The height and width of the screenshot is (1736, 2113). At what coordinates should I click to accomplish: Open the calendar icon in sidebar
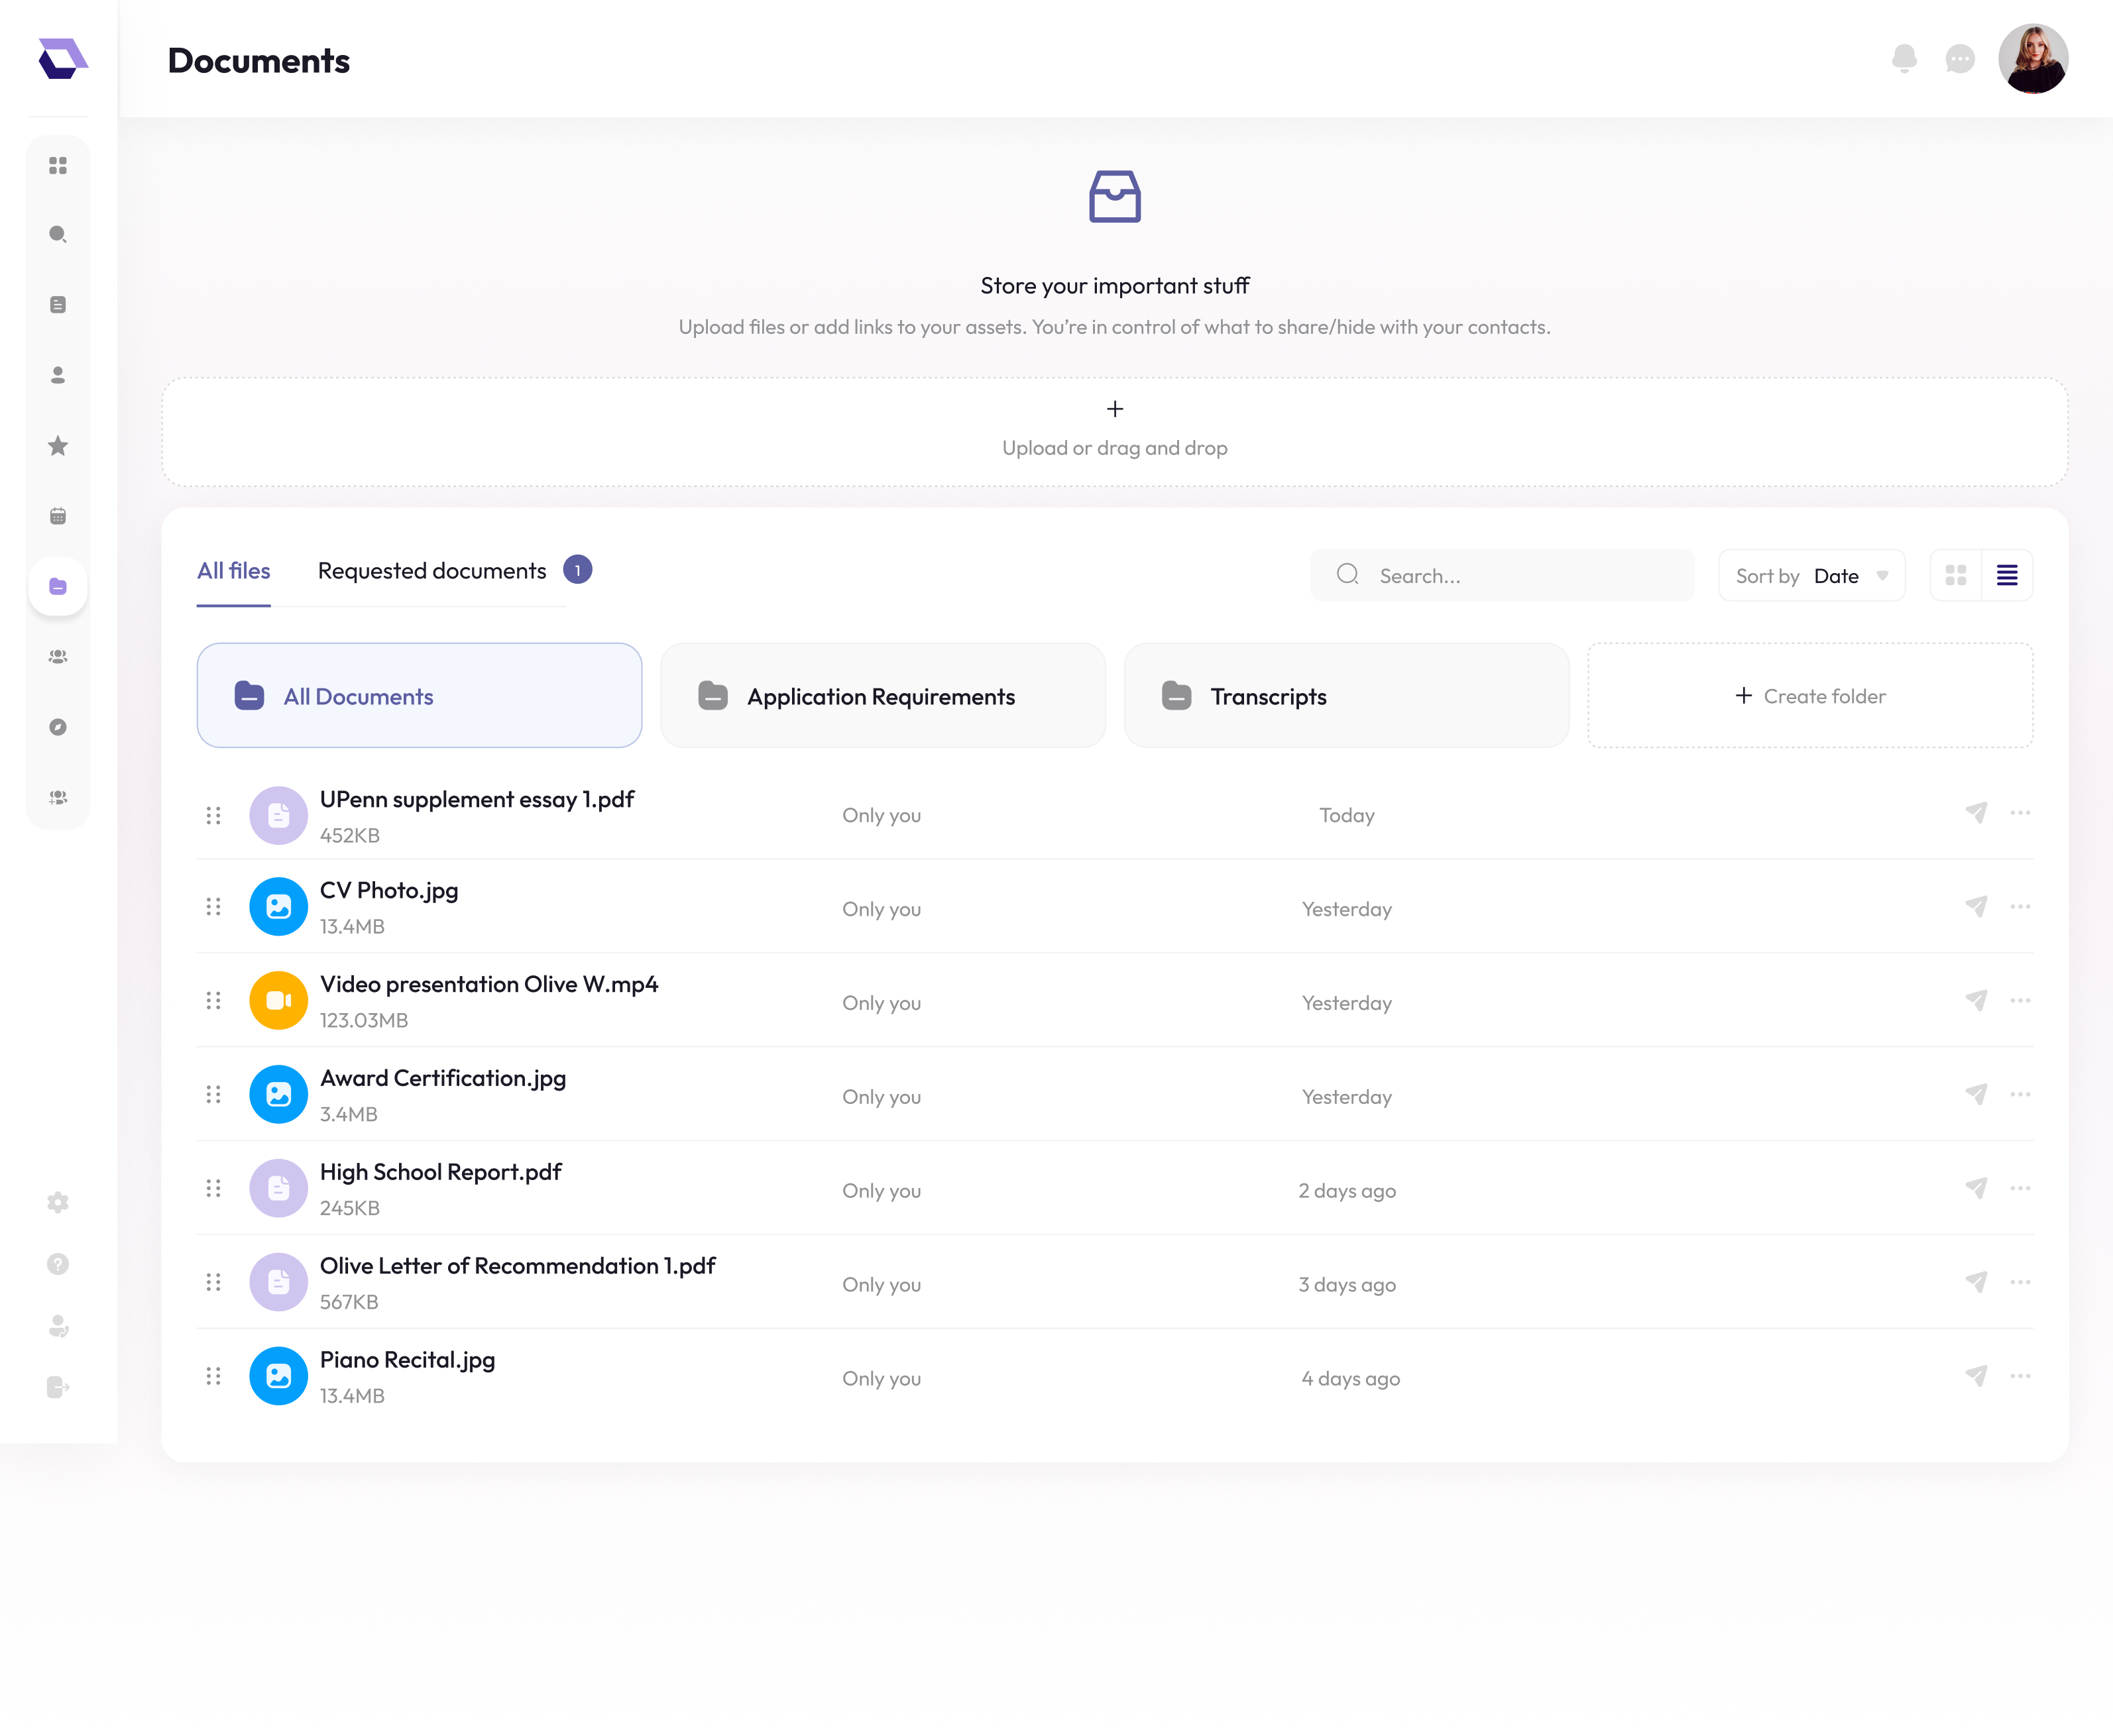[58, 516]
